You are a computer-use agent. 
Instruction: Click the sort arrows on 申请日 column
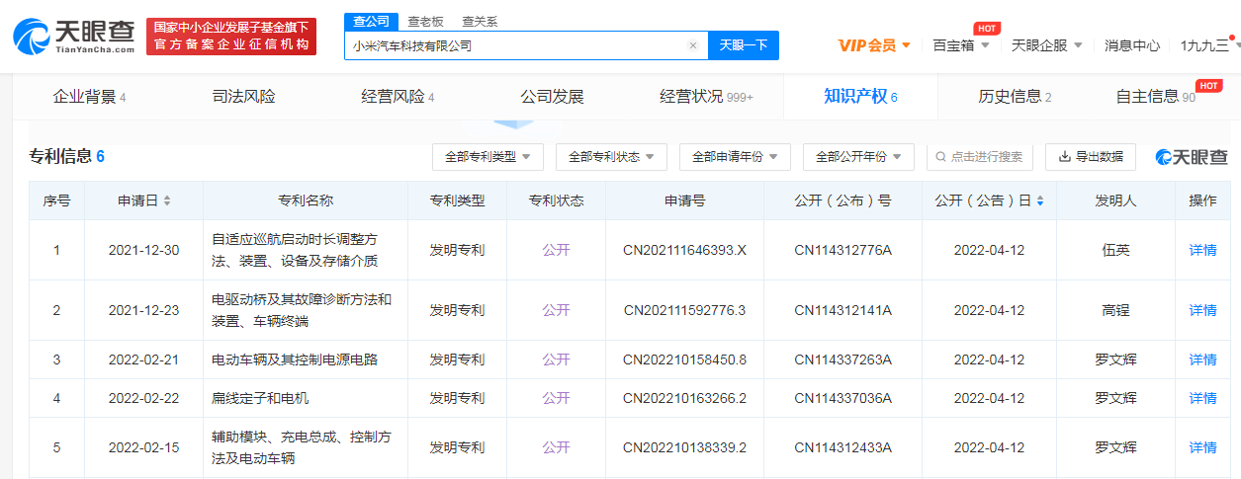click(x=167, y=200)
